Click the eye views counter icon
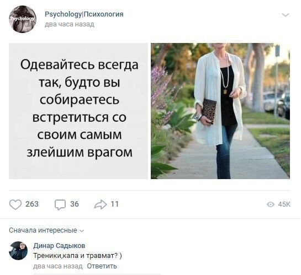This screenshot has width=301, height=275. [271, 204]
